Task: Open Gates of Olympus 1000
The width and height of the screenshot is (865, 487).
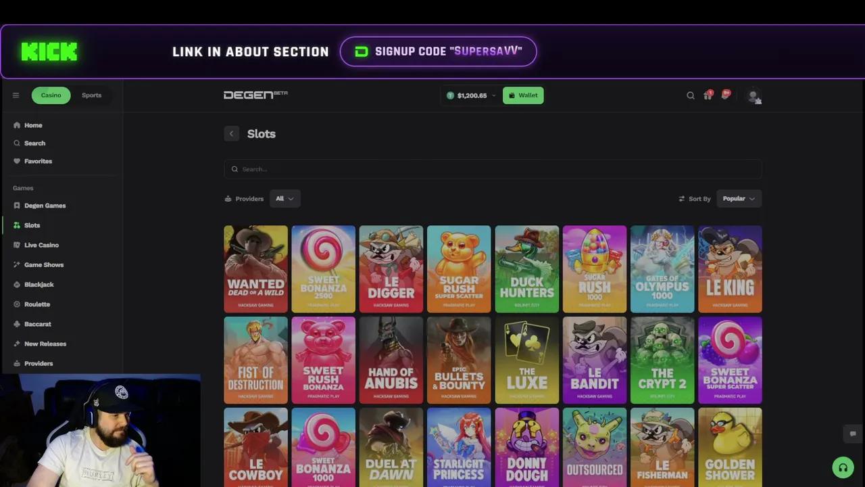Action: pyautogui.click(x=662, y=269)
